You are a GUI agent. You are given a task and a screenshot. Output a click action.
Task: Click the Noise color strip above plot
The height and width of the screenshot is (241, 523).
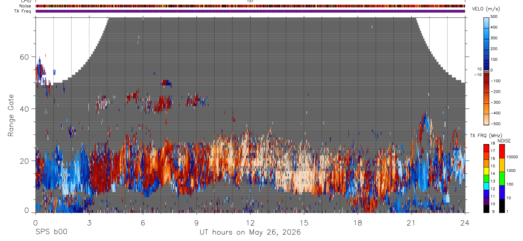(x=250, y=6)
